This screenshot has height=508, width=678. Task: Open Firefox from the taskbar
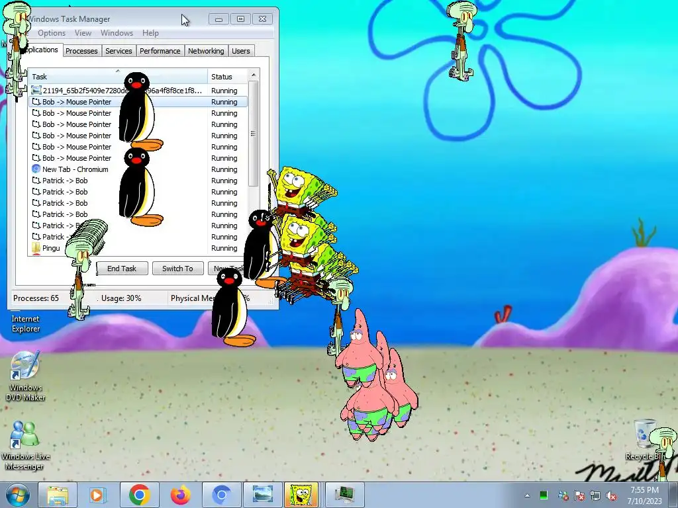pyautogui.click(x=180, y=495)
